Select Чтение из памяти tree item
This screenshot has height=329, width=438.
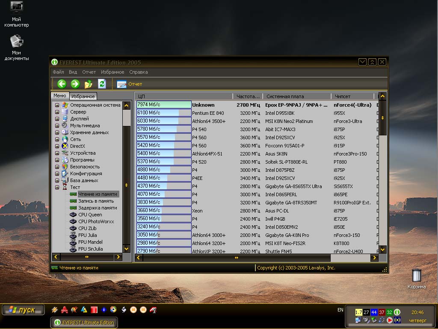tap(98, 194)
